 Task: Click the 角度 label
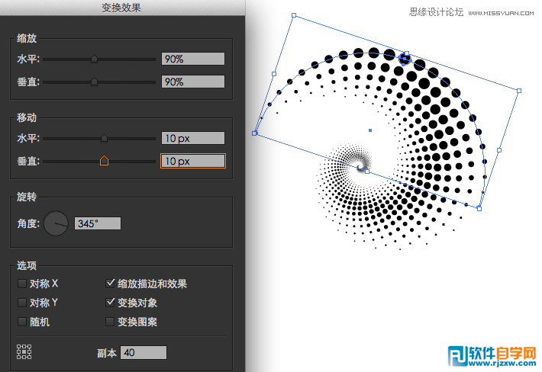(28, 223)
